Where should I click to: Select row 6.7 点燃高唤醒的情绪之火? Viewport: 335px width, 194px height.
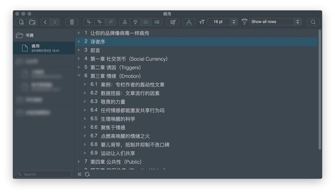[125, 136]
